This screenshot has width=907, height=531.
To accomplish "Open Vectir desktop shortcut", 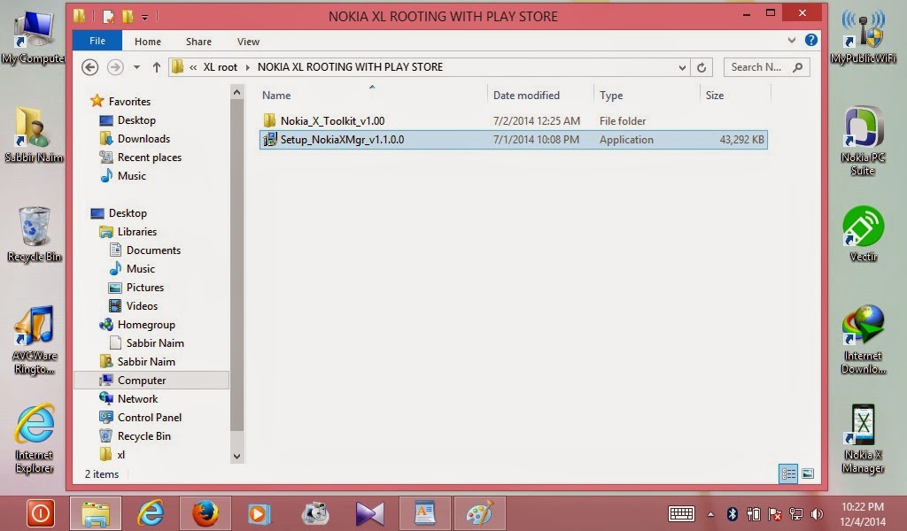I will pyautogui.click(x=863, y=235).
